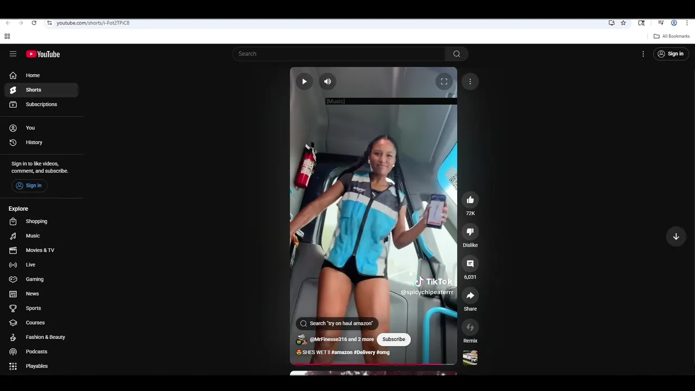The height and width of the screenshot is (391, 695).
Task: Open the extensions icon in toolbar
Action: (x=641, y=23)
